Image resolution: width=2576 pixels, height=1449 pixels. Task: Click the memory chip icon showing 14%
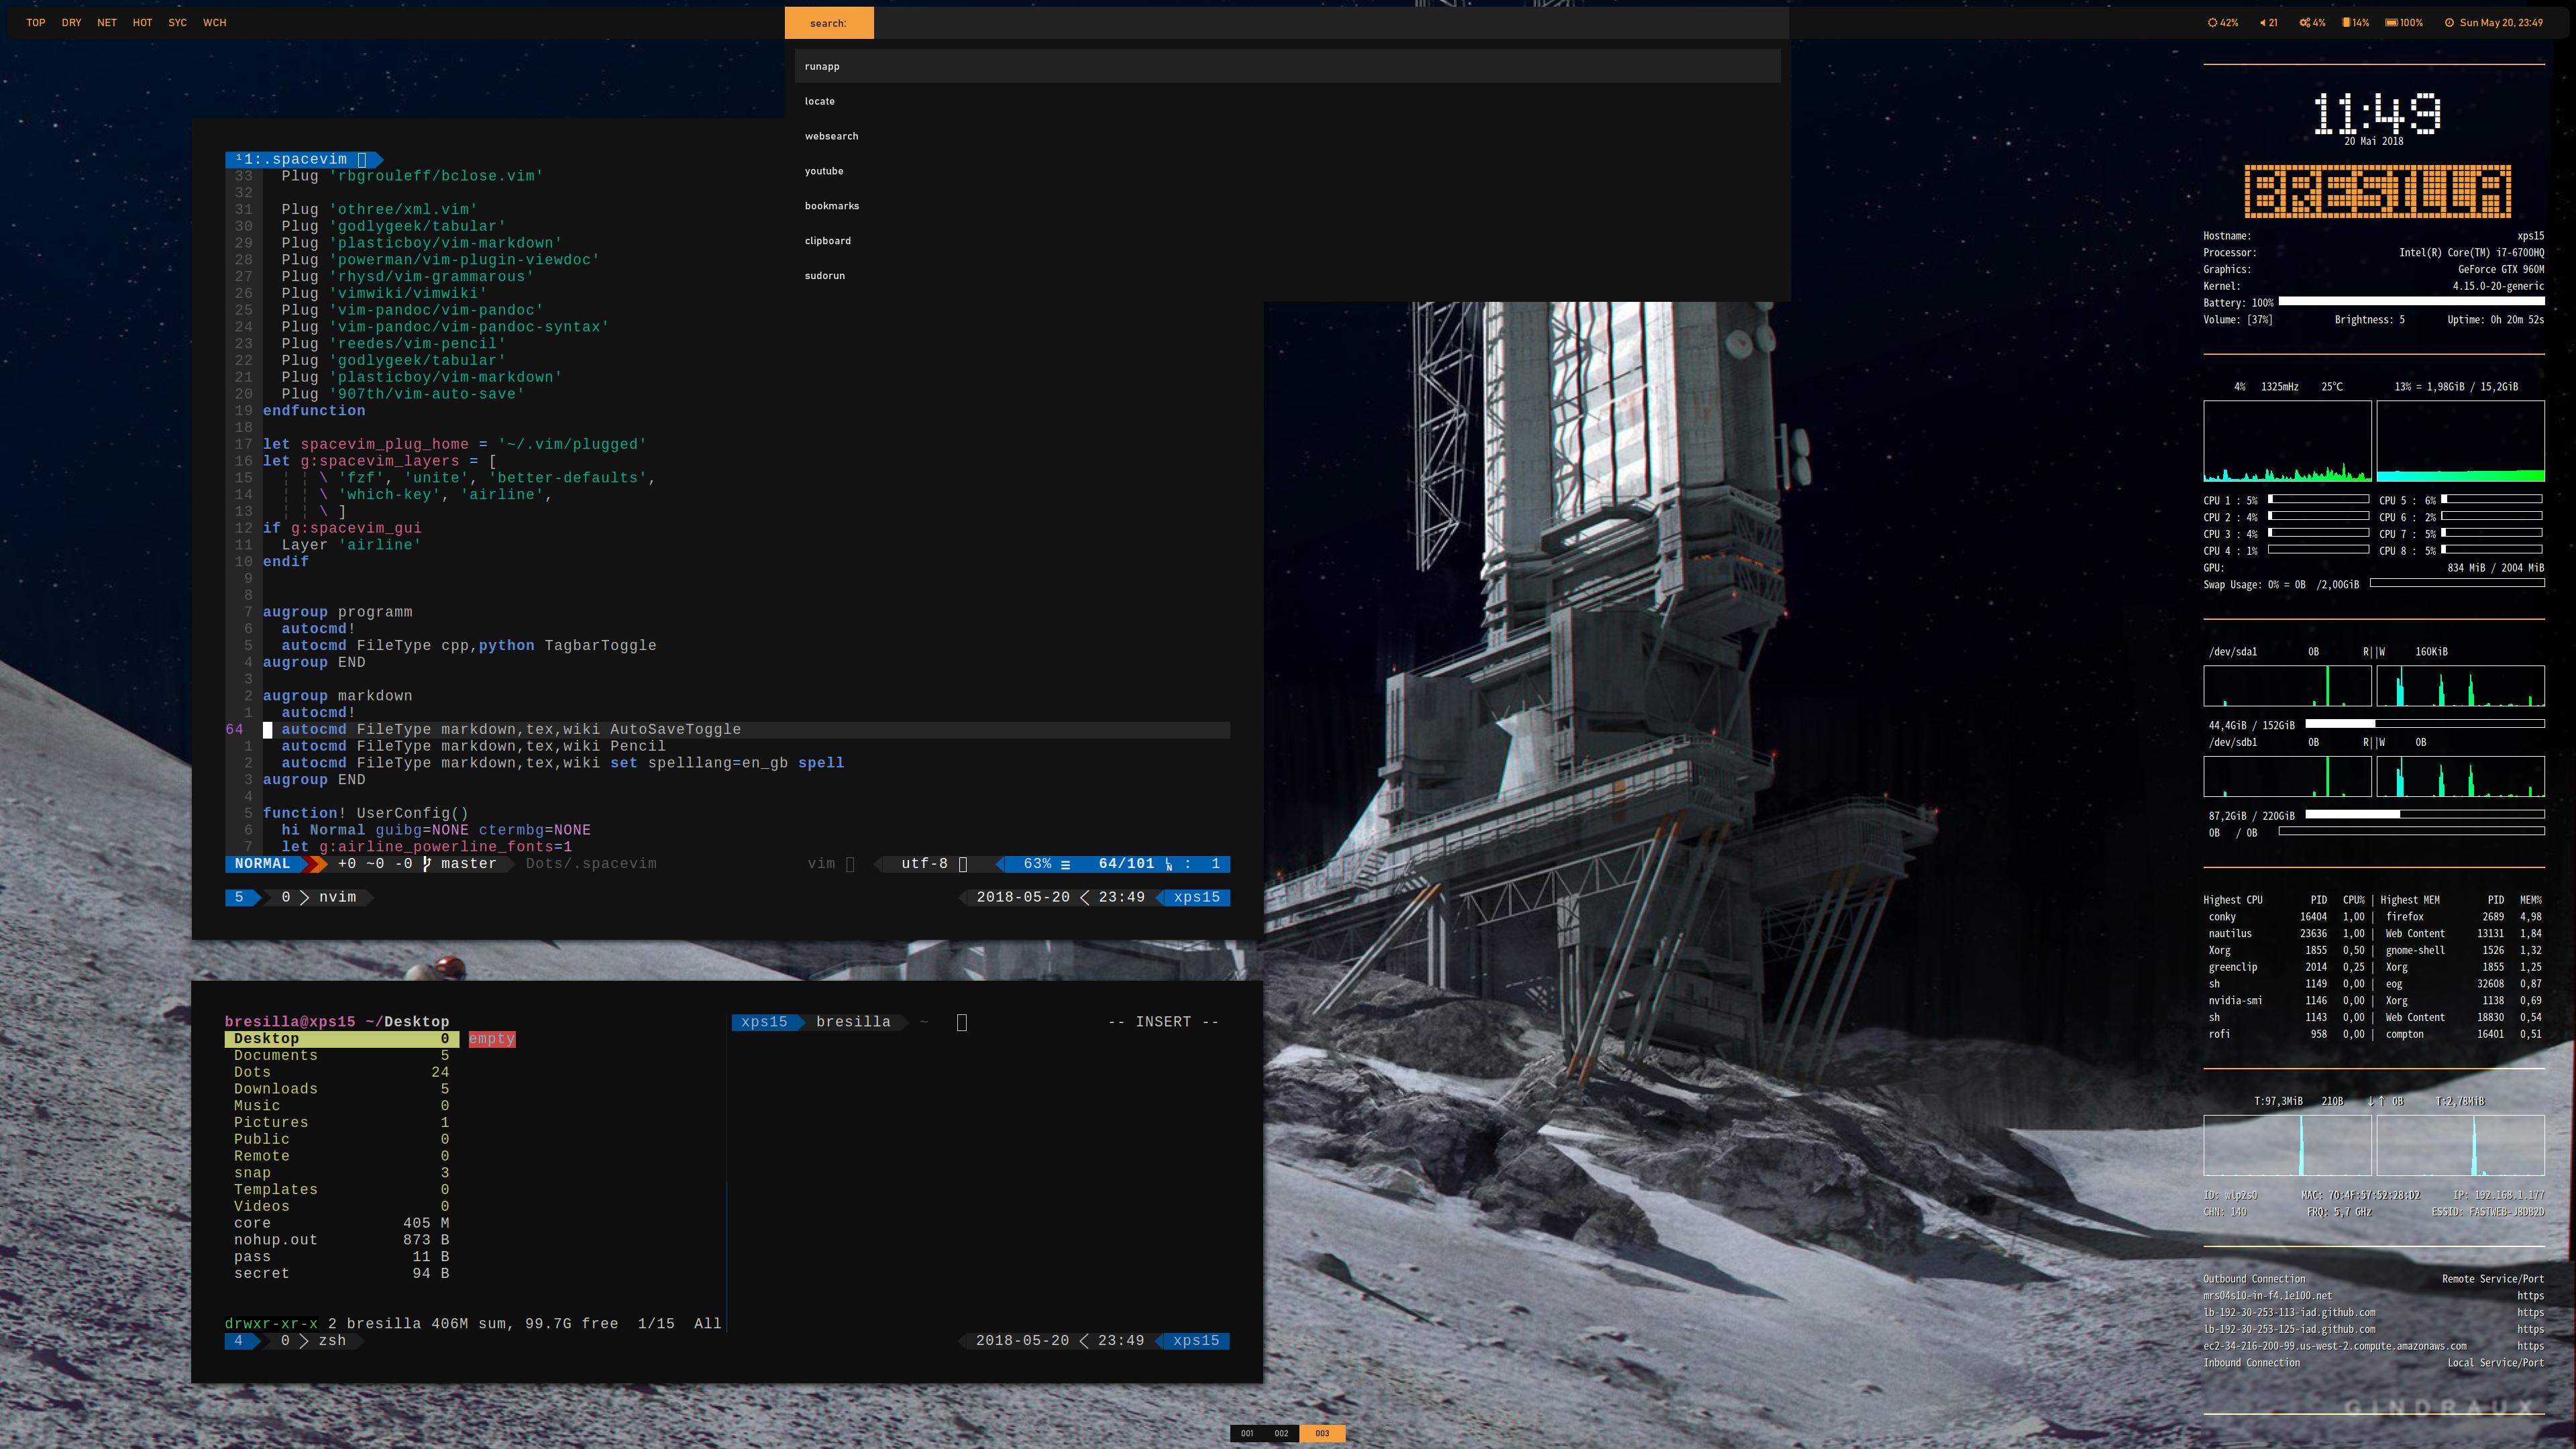click(2346, 23)
